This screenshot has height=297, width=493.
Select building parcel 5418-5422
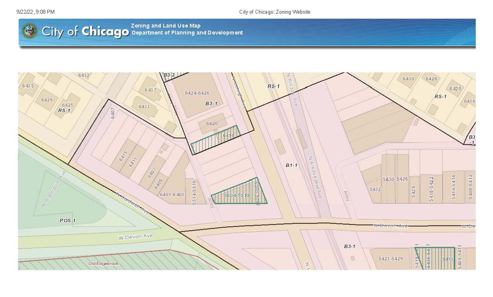431,189
